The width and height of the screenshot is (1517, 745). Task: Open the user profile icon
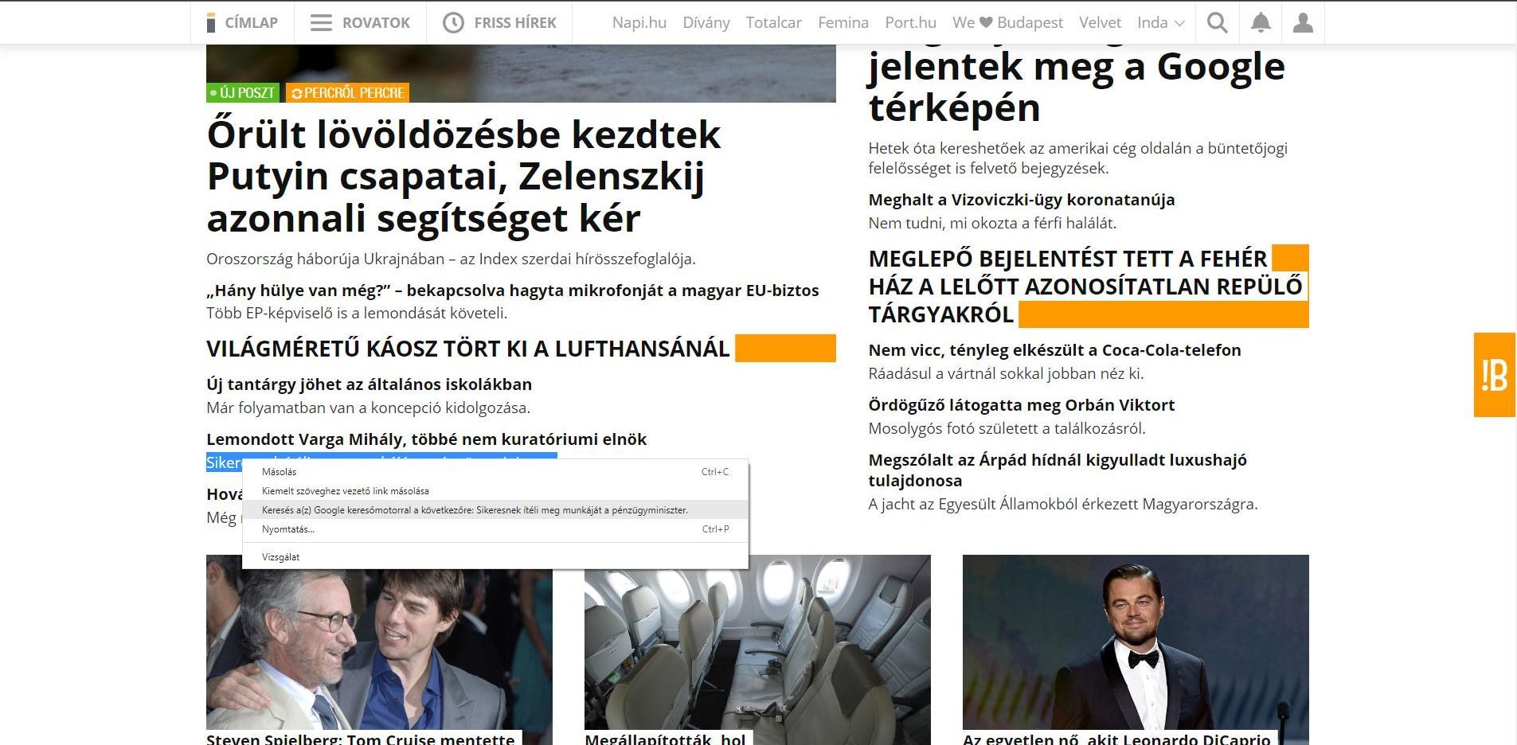coord(1303,23)
